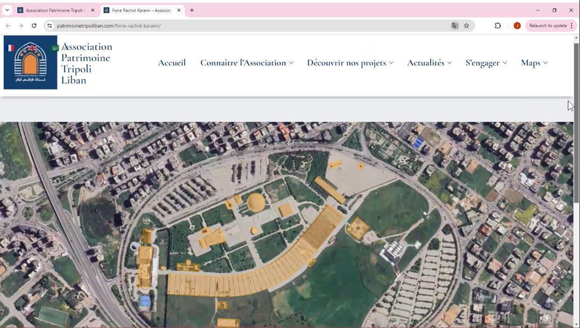Expand the chevron beside Découvrir nos projets
The image size is (580, 328).
point(391,63)
